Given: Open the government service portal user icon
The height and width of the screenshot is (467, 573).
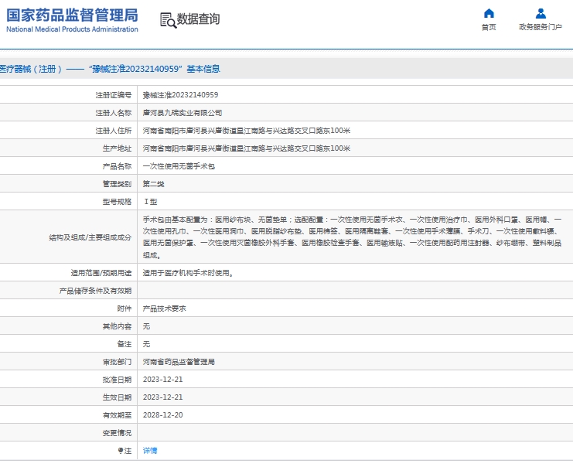Looking at the screenshot, I should coord(541,13).
